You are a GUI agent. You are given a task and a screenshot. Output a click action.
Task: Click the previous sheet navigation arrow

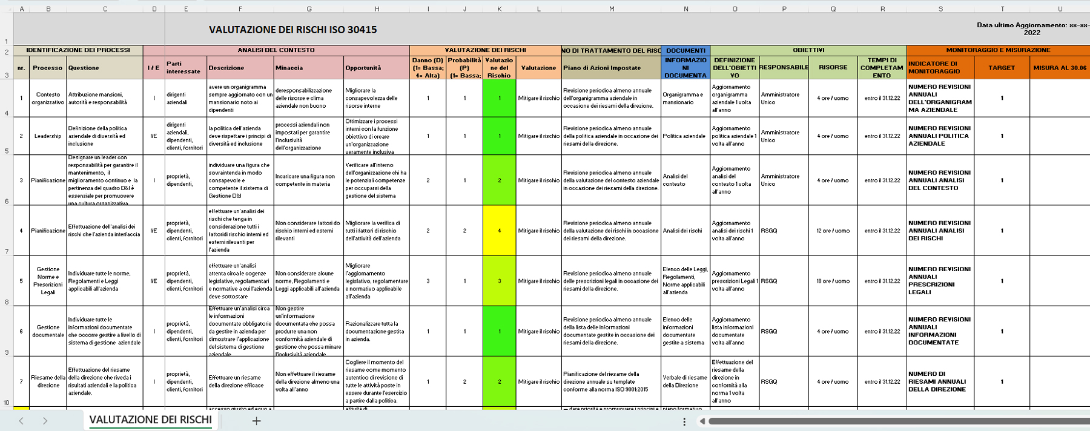[x=21, y=421]
